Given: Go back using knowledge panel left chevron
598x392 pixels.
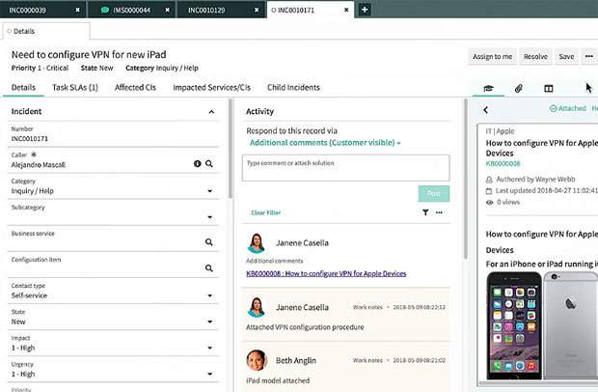Looking at the screenshot, I should (x=486, y=109).
